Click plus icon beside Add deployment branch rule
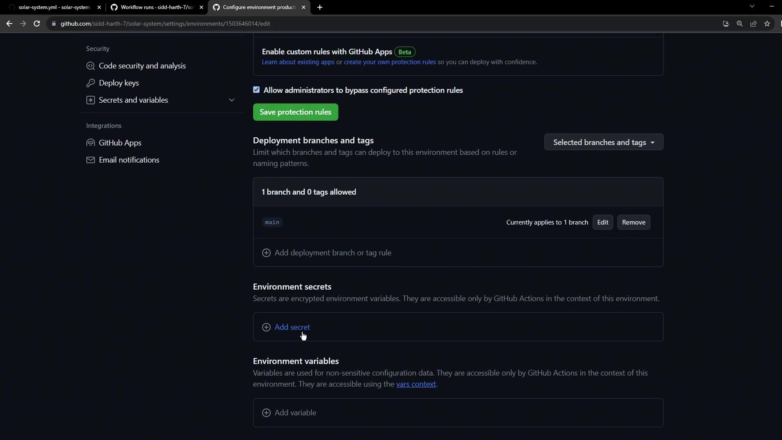The height and width of the screenshot is (440, 782). [x=266, y=253]
